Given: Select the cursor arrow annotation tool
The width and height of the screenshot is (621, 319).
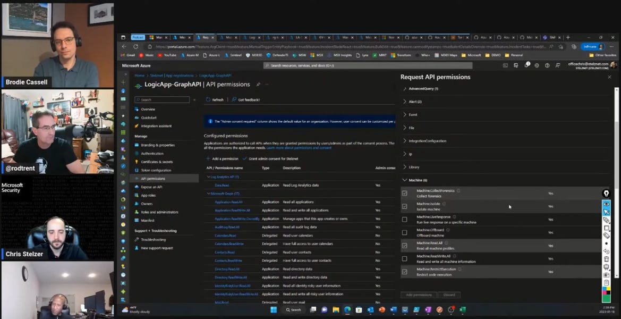Looking at the screenshot, I should click(x=606, y=212).
